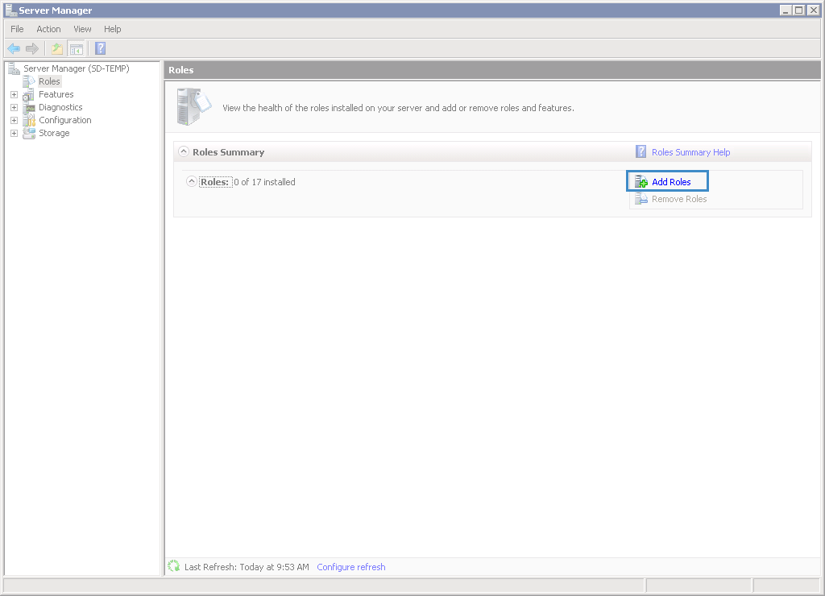
Task: Click the Add Roles link
Action: (x=671, y=182)
